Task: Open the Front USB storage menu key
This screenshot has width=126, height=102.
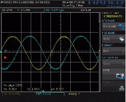Action: (x=114, y=27)
